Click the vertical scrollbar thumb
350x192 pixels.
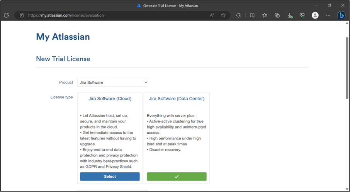coord(347,68)
